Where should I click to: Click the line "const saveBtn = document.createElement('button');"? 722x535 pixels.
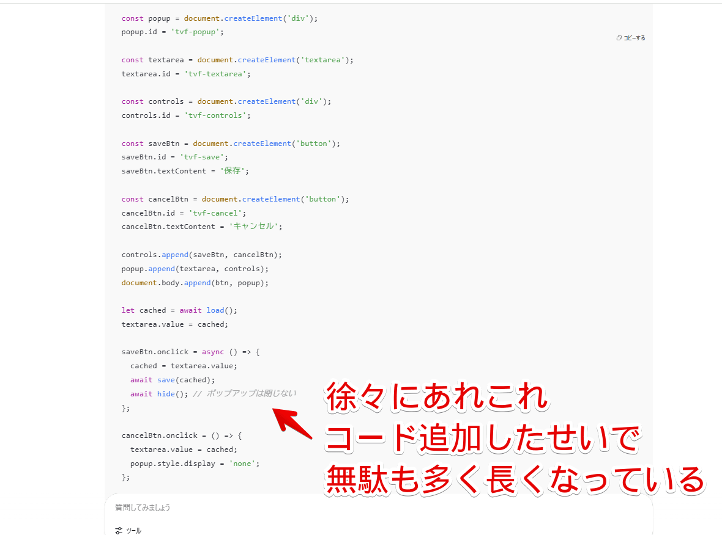tap(231, 144)
